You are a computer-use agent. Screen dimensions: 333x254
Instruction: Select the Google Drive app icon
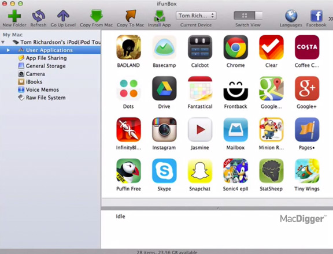click(x=164, y=88)
